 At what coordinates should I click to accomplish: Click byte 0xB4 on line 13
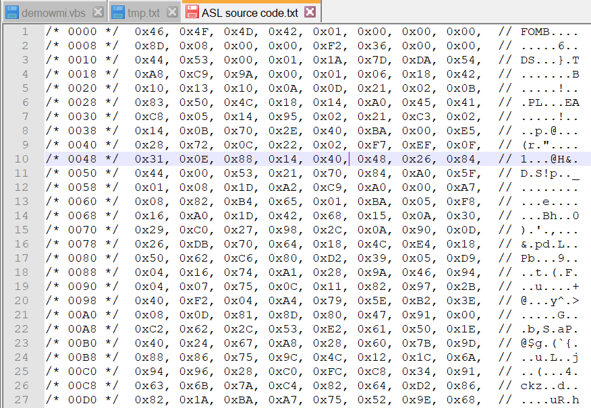click(x=238, y=202)
